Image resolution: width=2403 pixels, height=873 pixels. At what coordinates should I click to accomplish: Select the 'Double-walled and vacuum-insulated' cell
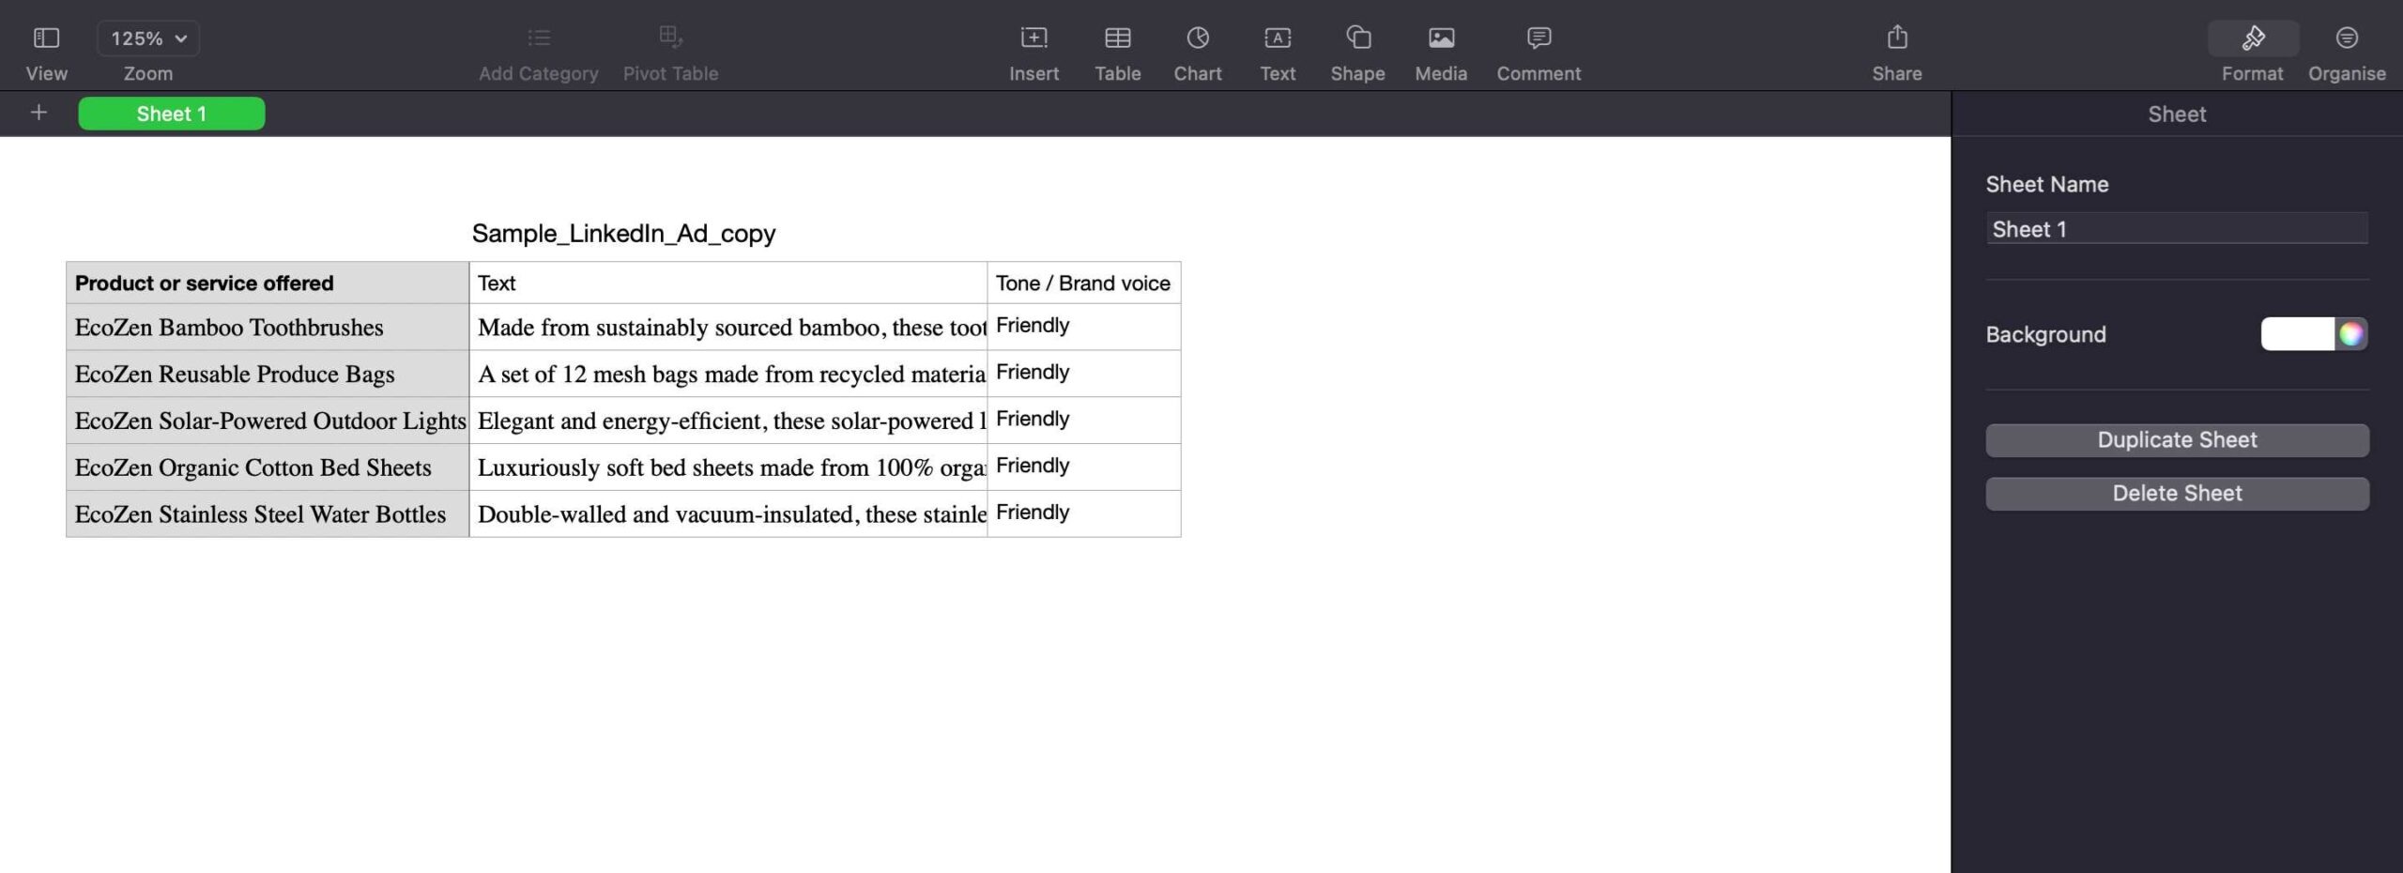(x=728, y=513)
